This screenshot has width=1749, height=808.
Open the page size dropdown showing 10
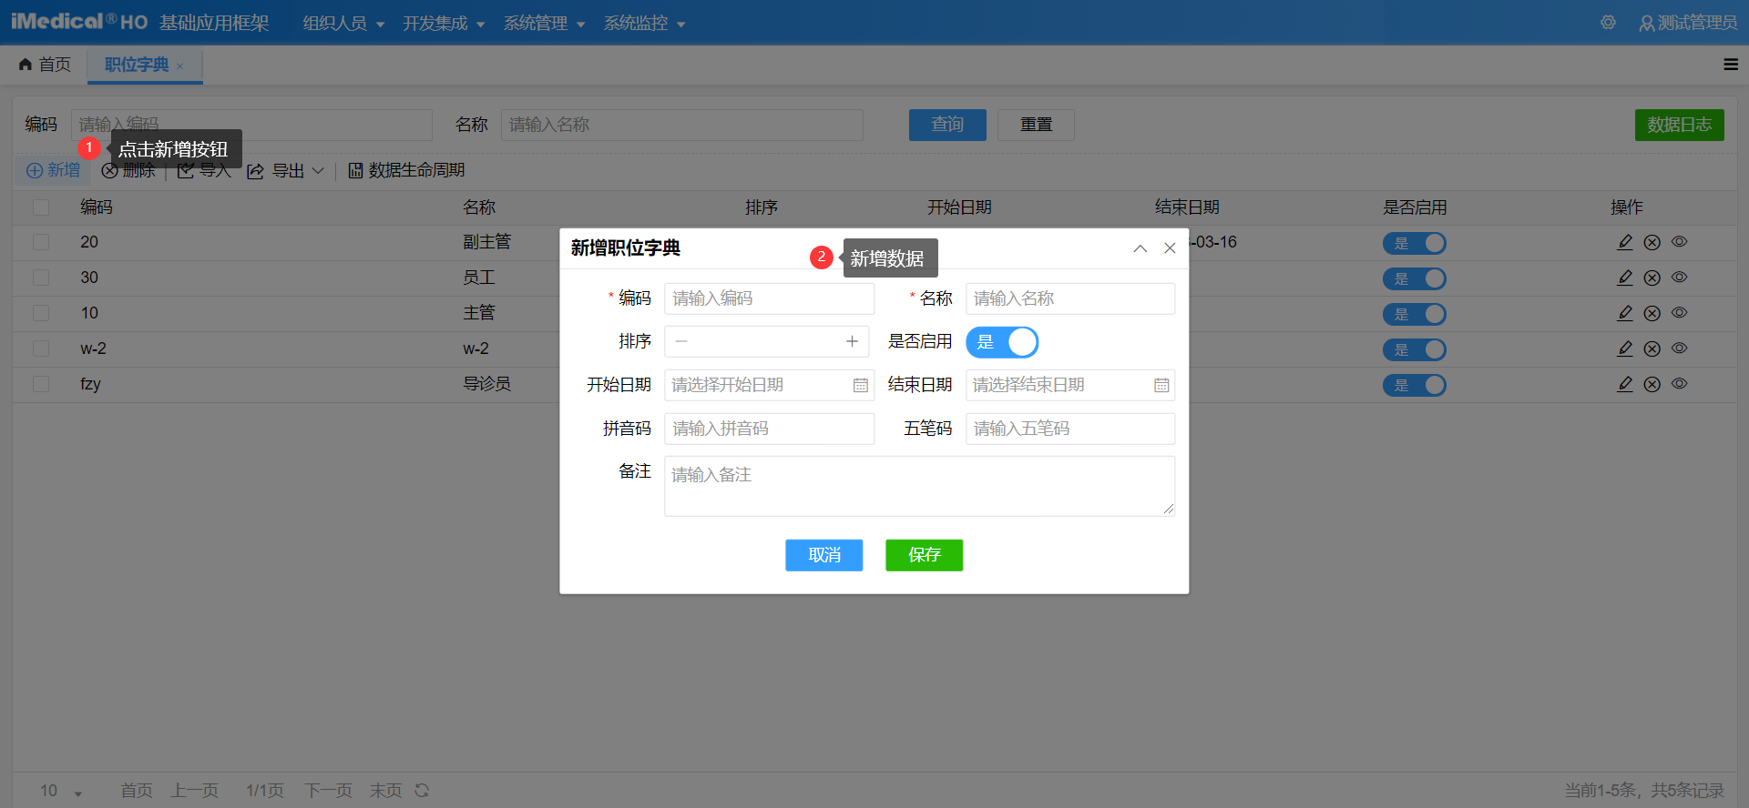61,791
